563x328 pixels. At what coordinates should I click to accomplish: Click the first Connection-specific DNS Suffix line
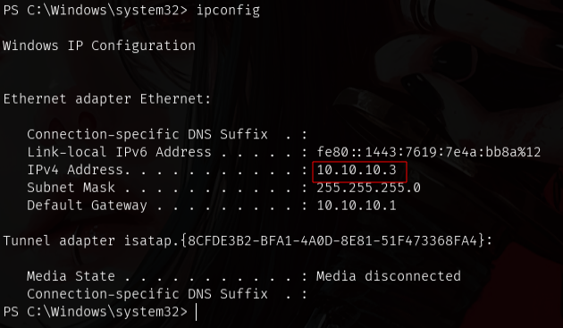coord(167,134)
